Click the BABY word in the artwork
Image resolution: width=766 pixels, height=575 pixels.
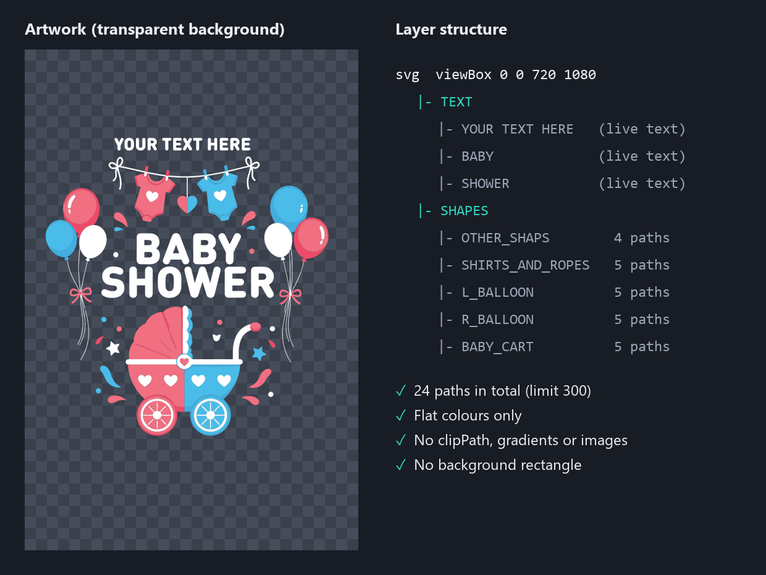[x=188, y=250]
